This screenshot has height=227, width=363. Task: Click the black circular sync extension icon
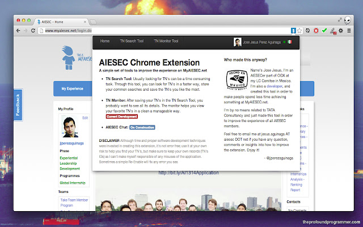[307, 30]
